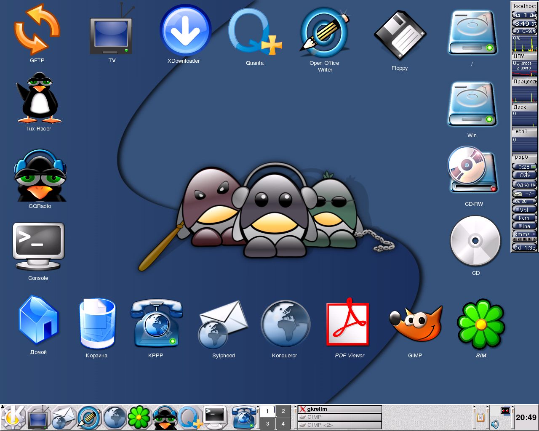Click the gkrellm 8:49 clock display
Image resolution: width=539 pixels, height=431 pixels.
[525, 24]
